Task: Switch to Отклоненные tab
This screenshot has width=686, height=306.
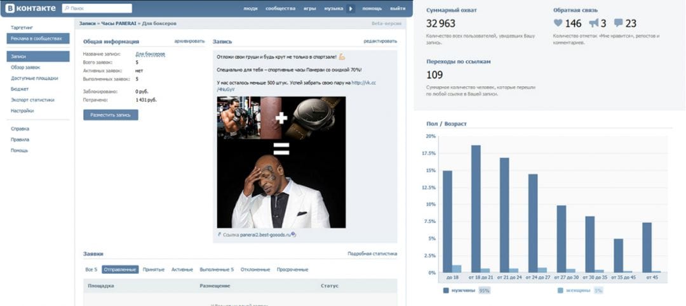Action: tap(255, 270)
